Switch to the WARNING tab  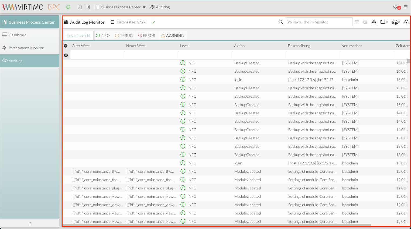(x=172, y=36)
